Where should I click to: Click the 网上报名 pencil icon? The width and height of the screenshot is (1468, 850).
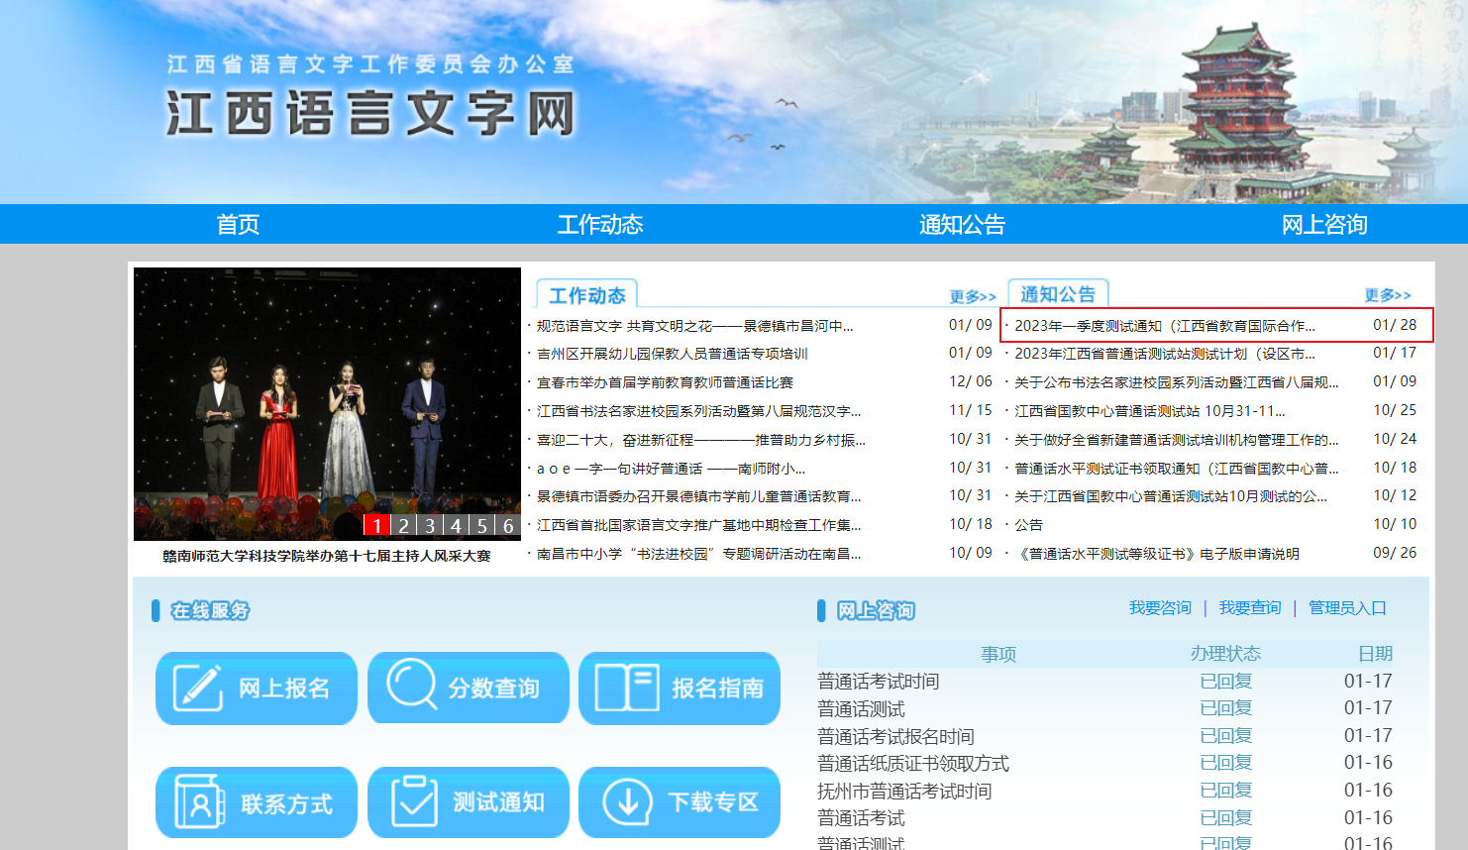[x=197, y=688]
